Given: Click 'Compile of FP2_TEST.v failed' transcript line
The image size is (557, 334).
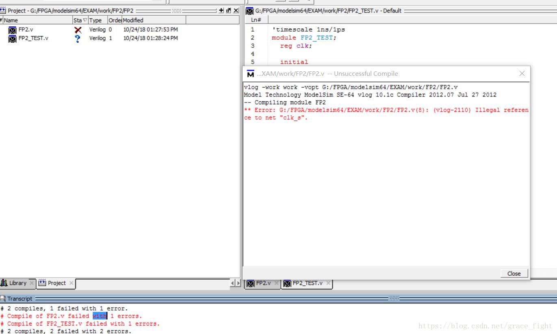Looking at the screenshot, I should point(80,324).
